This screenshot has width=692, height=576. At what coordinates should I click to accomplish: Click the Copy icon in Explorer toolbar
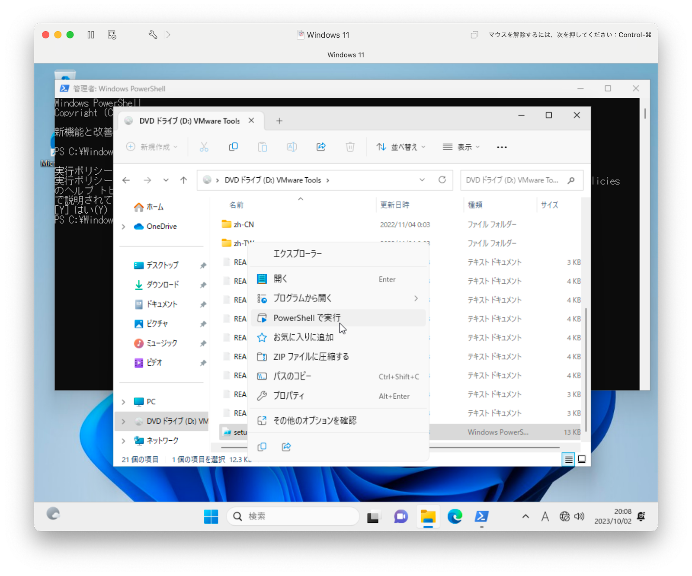pyautogui.click(x=233, y=147)
